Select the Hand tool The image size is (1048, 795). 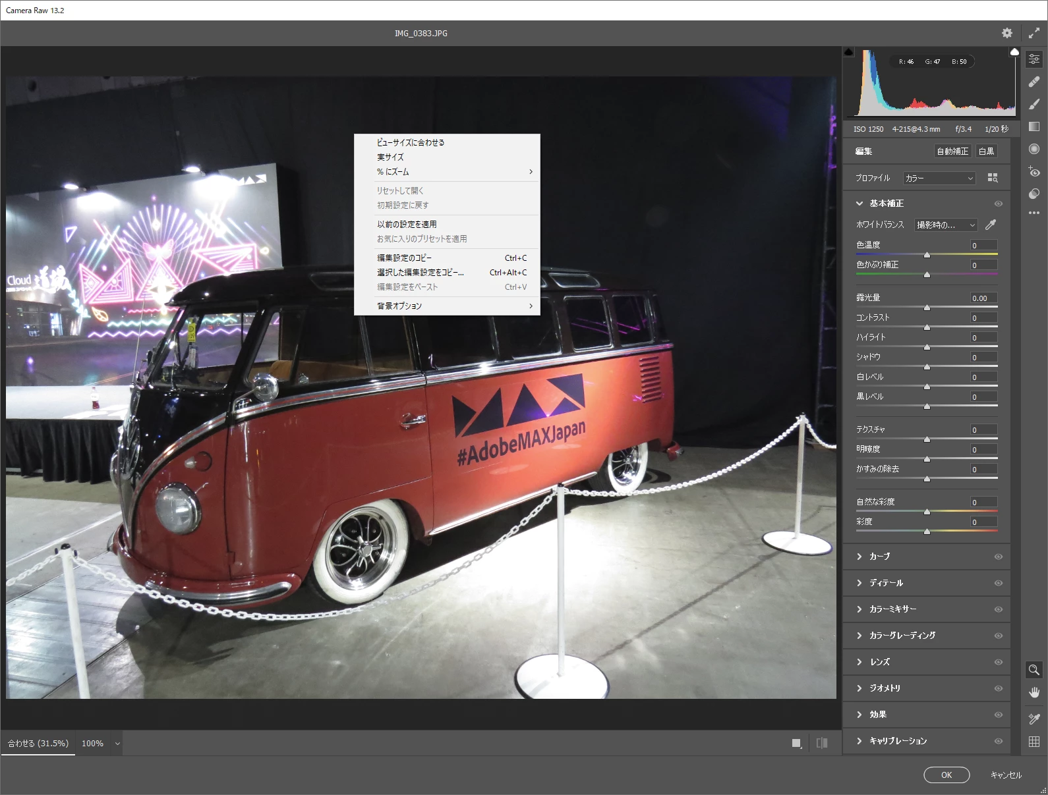[1033, 692]
